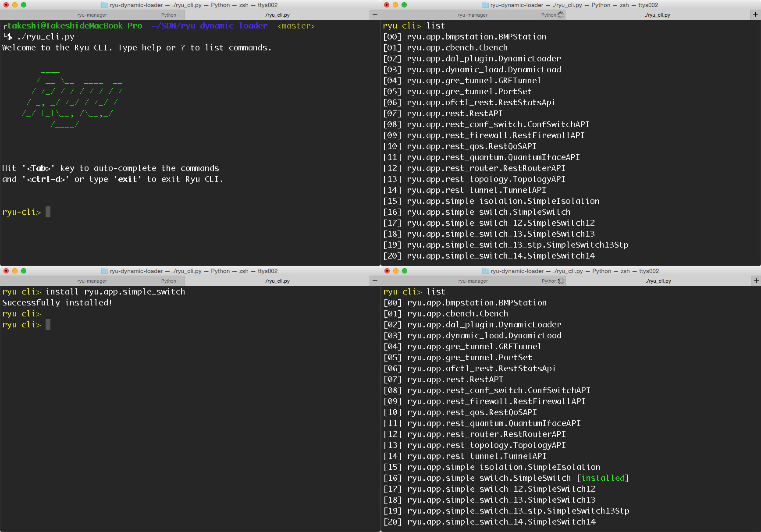Click '[10] ryu.app.rest_qos.RestQoSAPI' in lower-right window
Image resolution: width=761 pixels, height=532 pixels.
[460, 412]
